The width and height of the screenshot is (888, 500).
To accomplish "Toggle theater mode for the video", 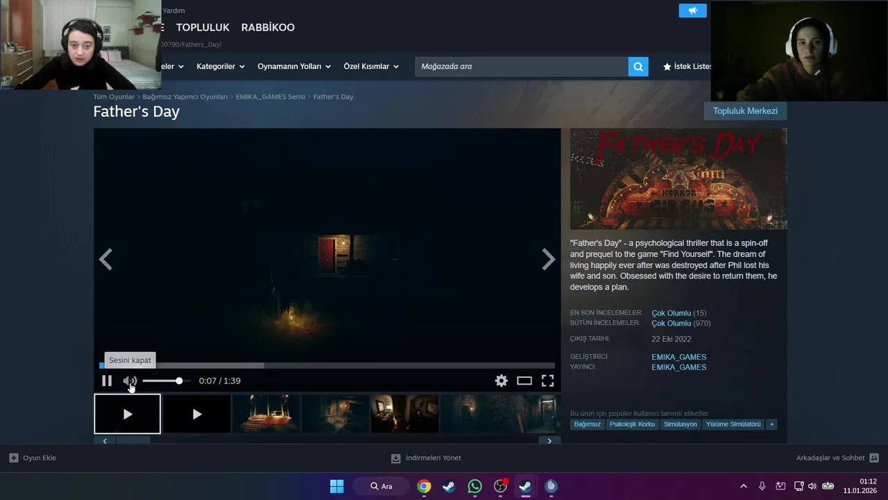I will 524,381.
